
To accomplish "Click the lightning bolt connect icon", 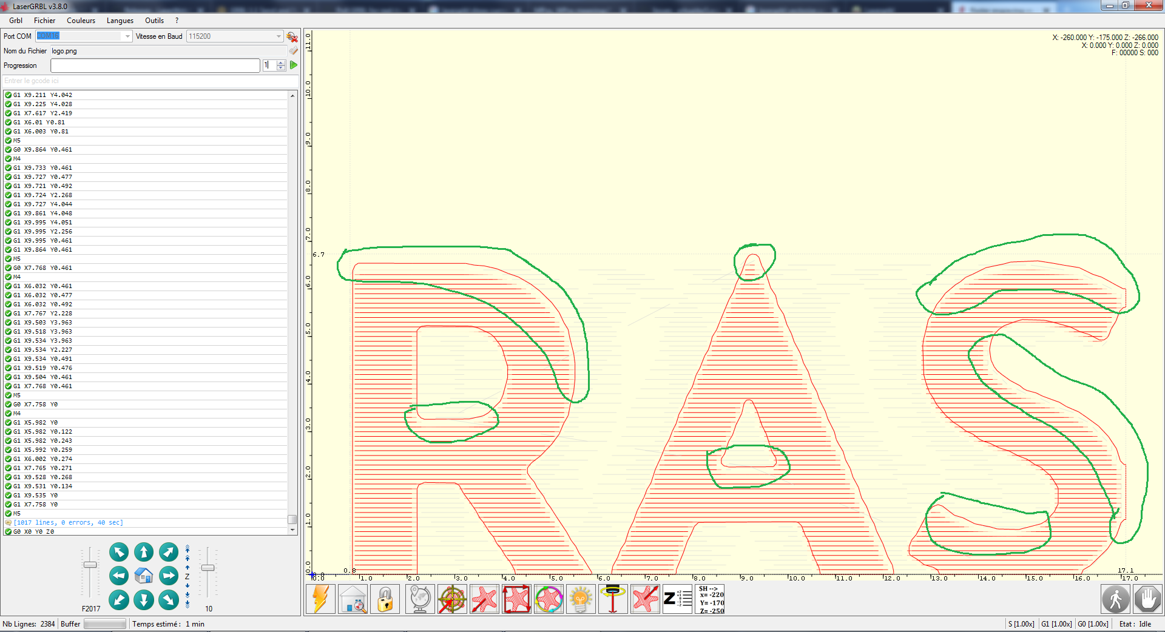I will click(320, 599).
